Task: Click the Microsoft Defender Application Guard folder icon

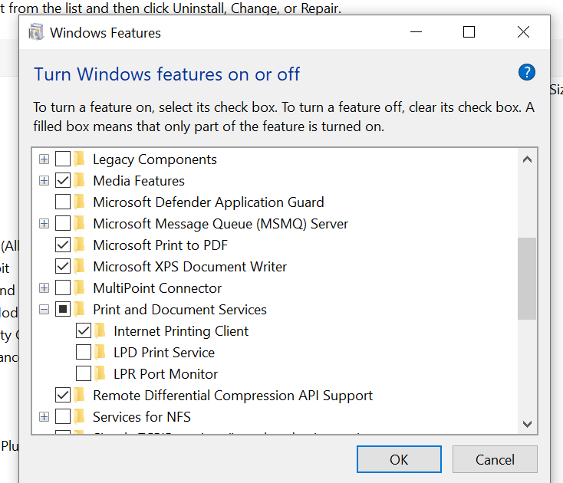Action: coord(79,202)
